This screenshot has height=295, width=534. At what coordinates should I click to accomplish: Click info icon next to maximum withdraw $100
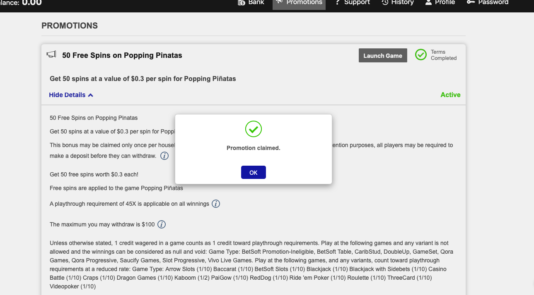pyautogui.click(x=162, y=224)
